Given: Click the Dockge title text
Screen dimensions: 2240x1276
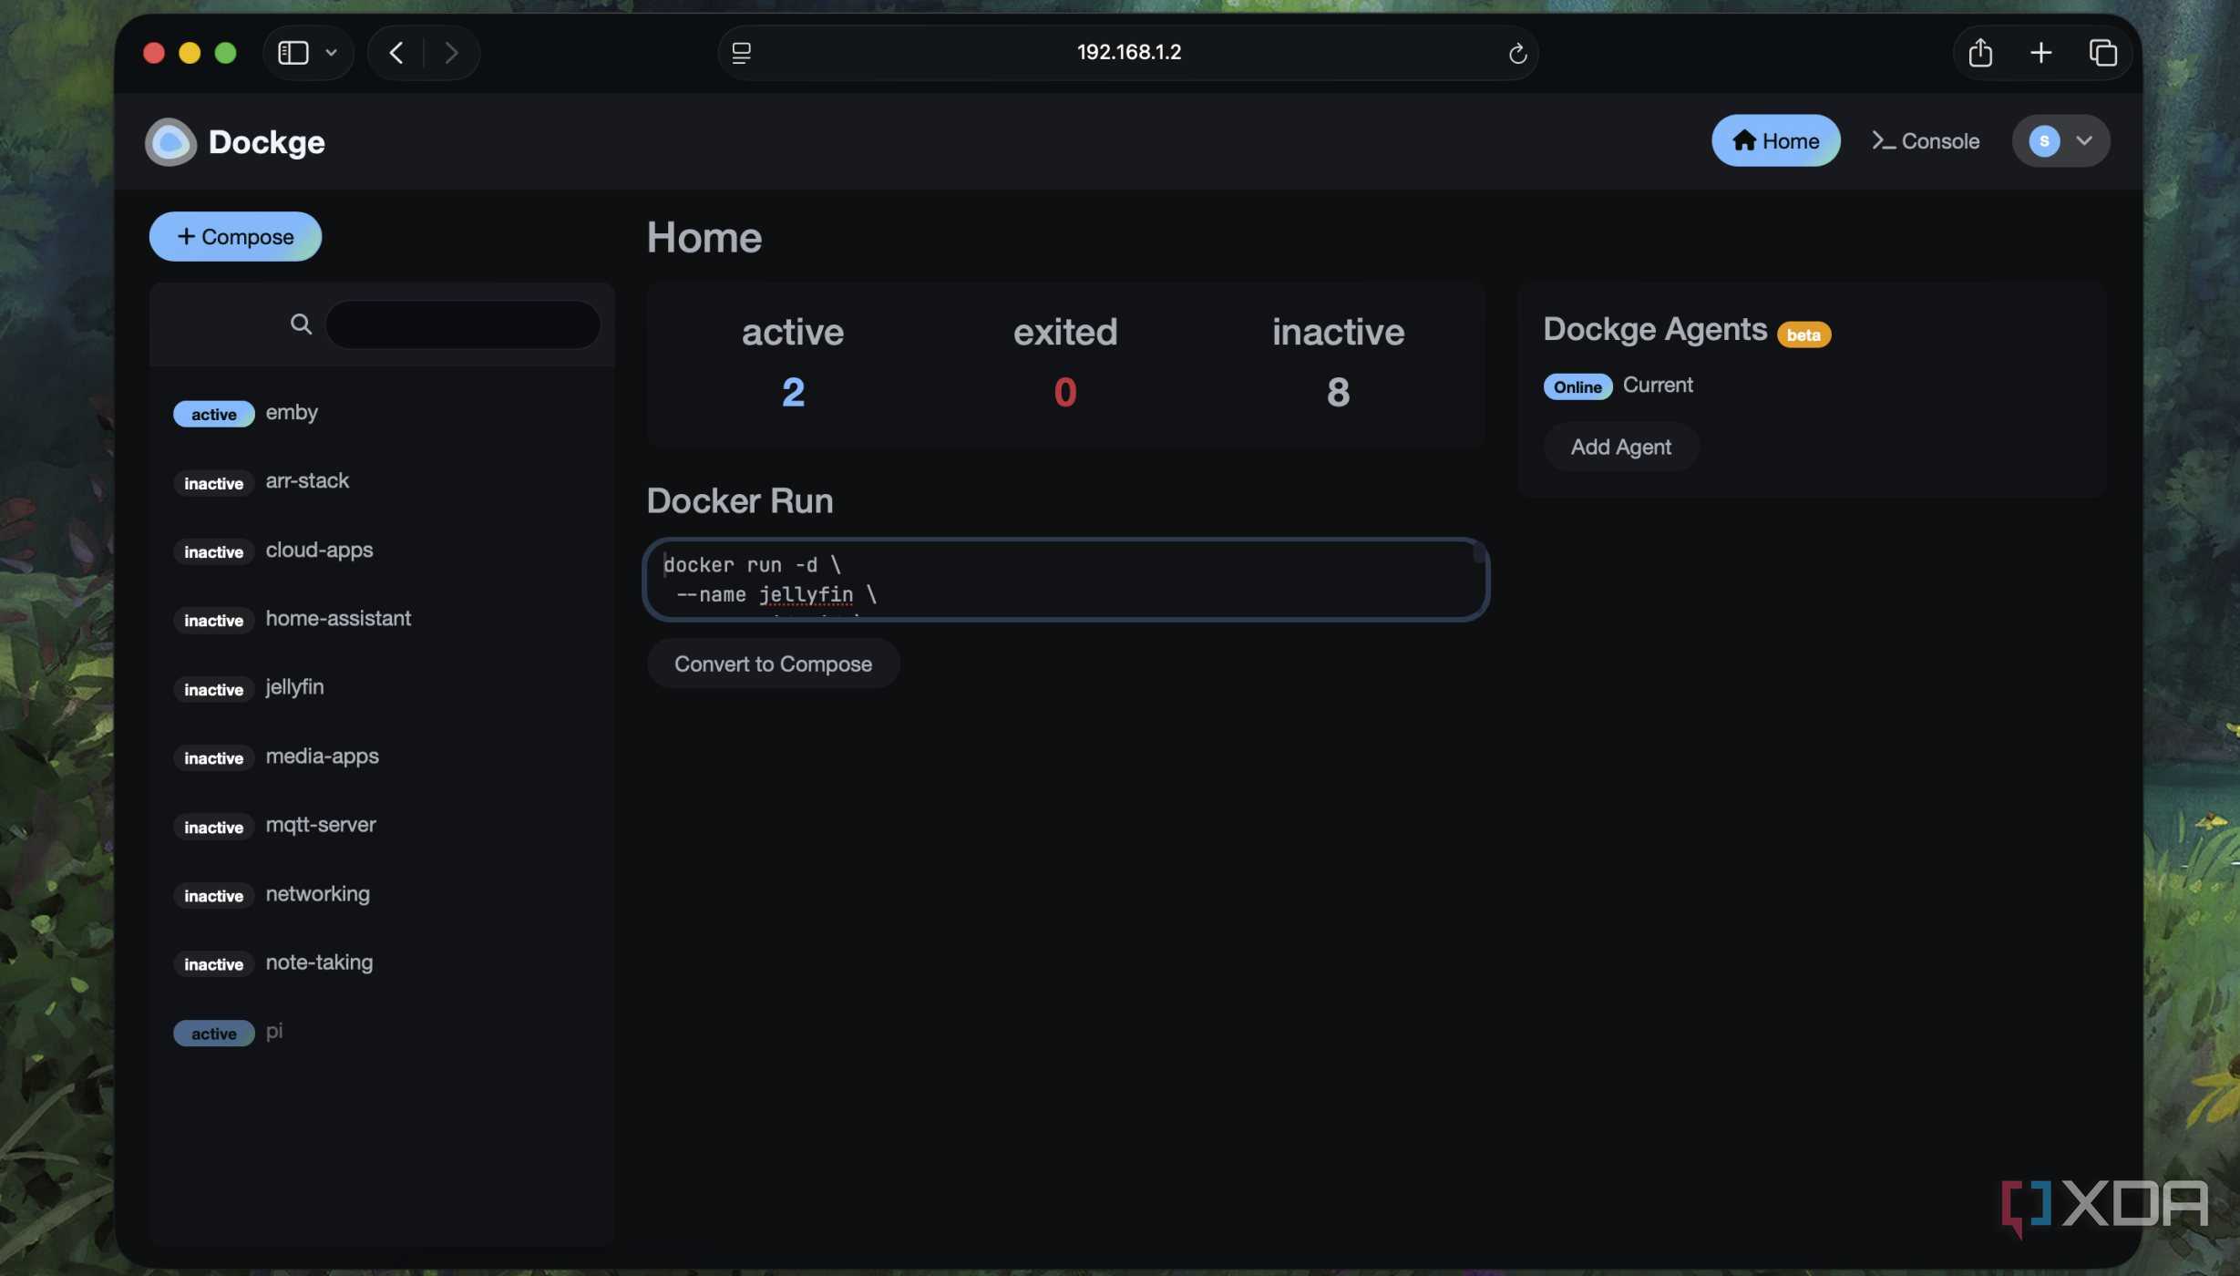Looking at the screenshot, I should click(x=266, y=142).
